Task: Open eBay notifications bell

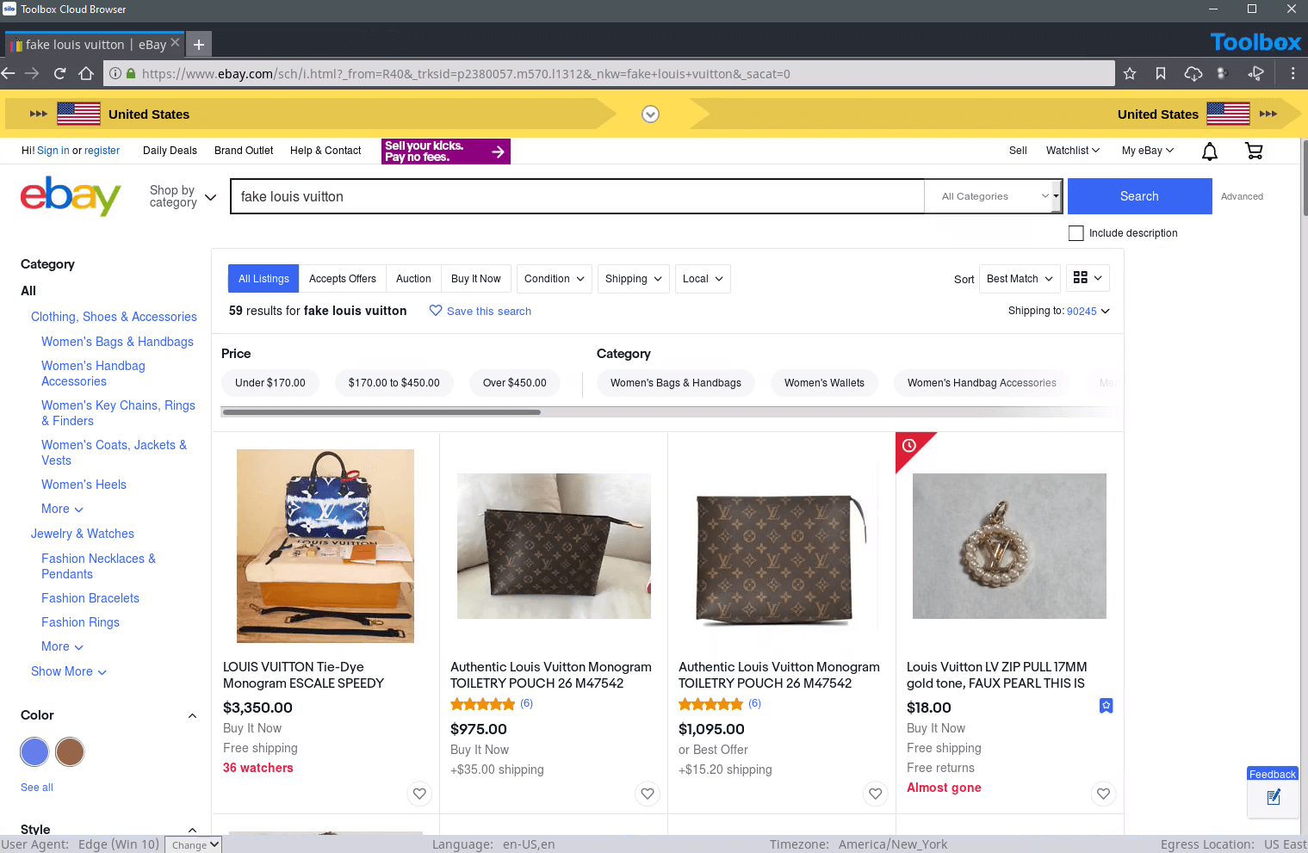Action: 1210,151
